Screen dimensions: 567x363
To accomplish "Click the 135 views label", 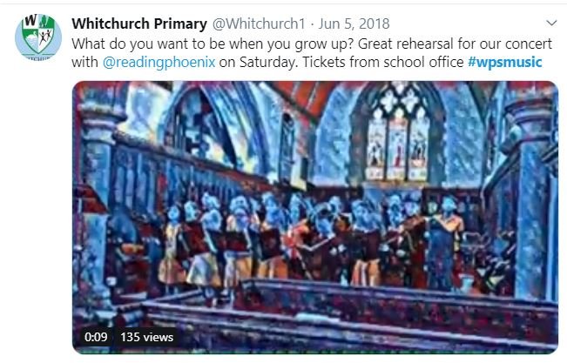I will pyautogui.click(x=147, y=337).
